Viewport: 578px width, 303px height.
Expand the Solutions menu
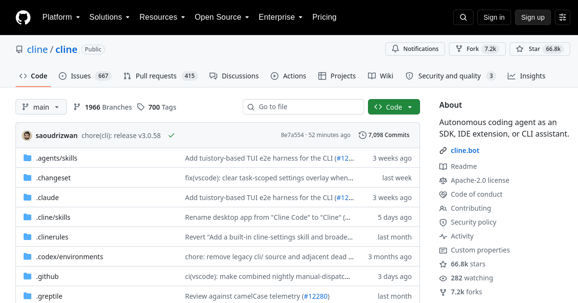pyautogui.click(x=109, y=17)
